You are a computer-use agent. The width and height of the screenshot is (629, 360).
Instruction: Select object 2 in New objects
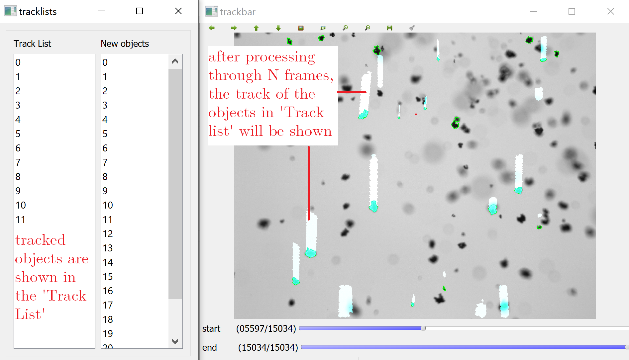point(135,91)
